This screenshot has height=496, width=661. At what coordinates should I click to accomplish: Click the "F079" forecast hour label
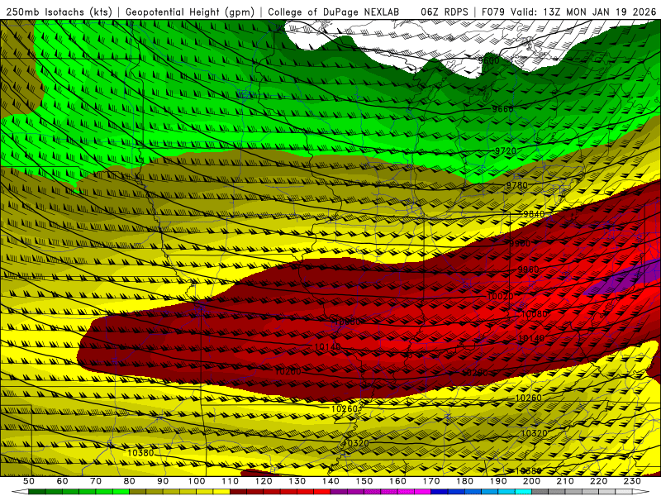tap(492, 12)
